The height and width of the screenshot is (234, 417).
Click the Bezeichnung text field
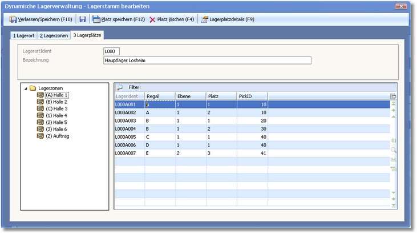tap(207, 60)
